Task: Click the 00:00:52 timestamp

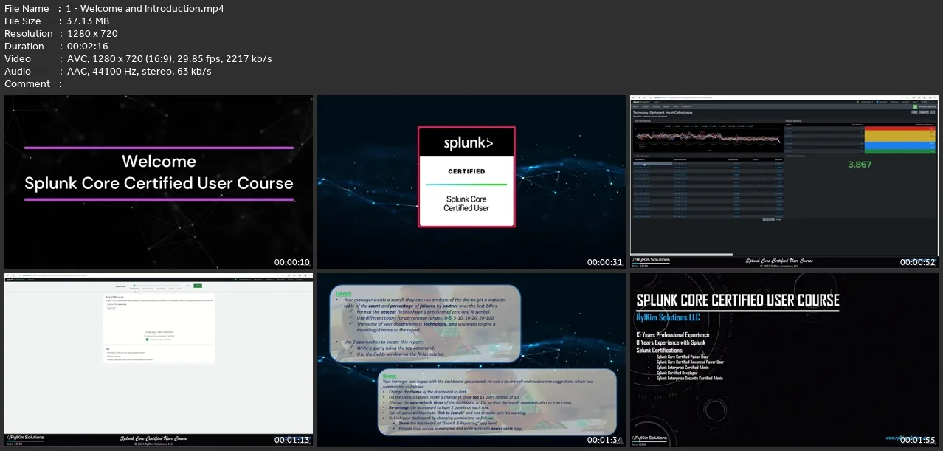Action: [x=918, y=262]
